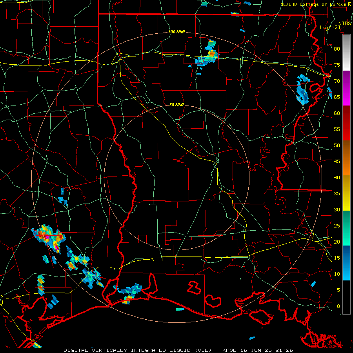Click the NIDS label
Viewport: 353px width, 353px height.
click(345, 24)
